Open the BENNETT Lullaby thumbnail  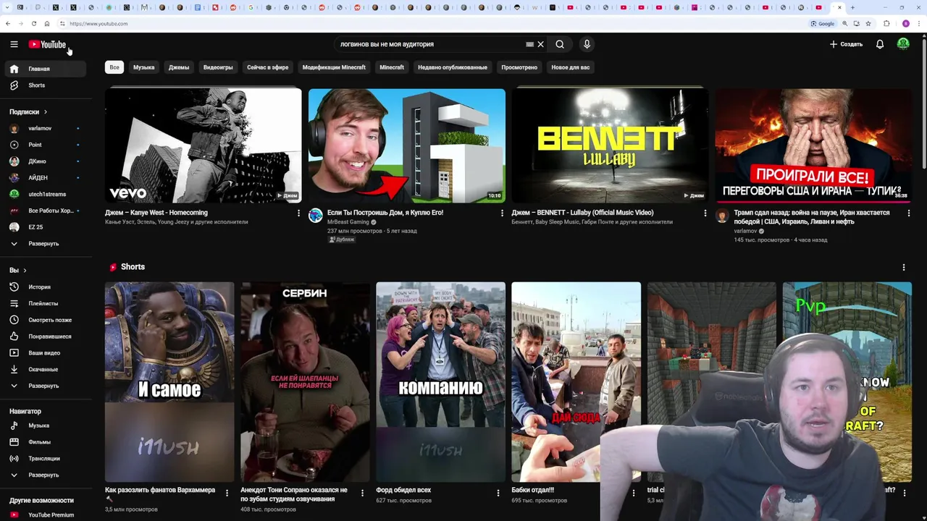tap(611, 145)
